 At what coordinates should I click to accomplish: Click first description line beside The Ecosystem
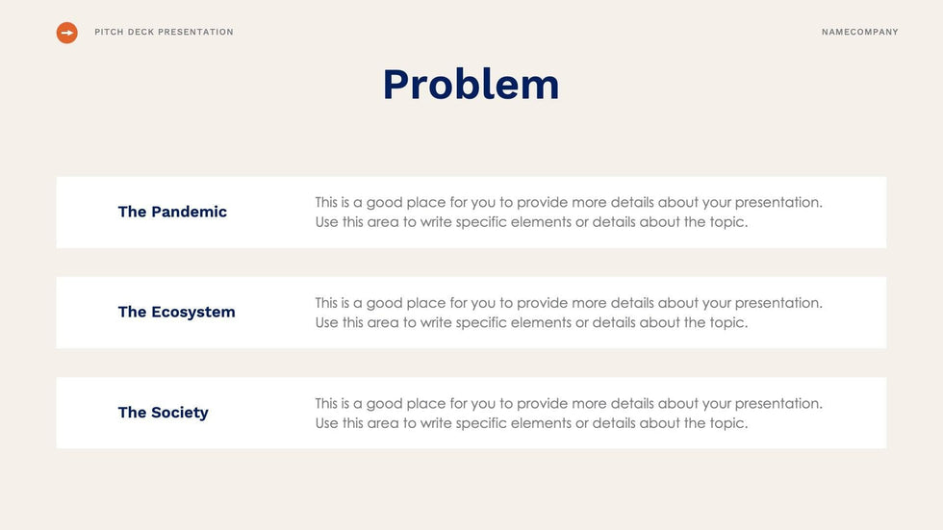tap(568, 303)
